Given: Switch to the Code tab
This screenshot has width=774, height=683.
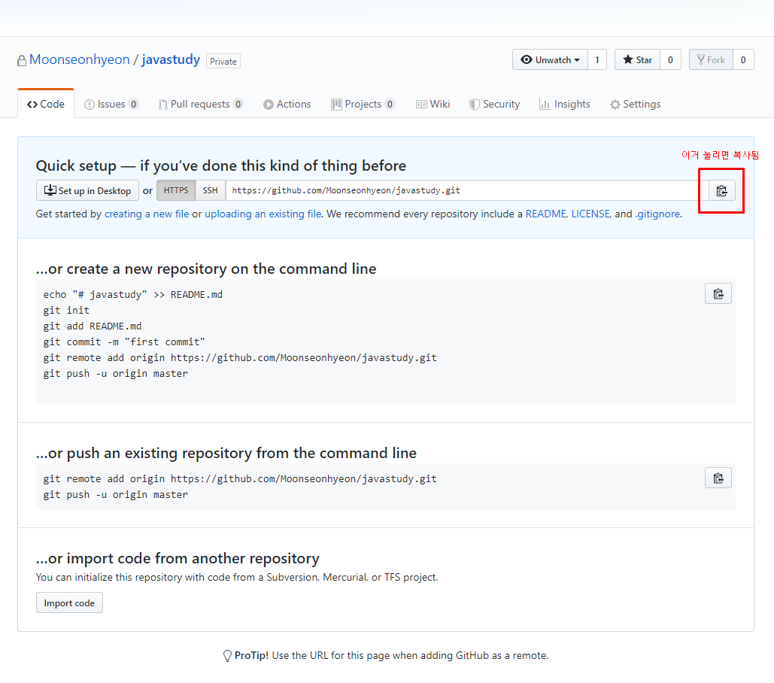Looking at the screenshot, I should pos(46,104).
